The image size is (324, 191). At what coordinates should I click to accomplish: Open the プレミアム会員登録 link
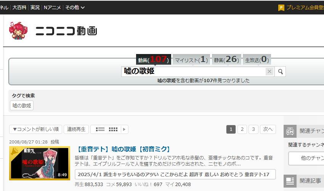click(305, 8)
